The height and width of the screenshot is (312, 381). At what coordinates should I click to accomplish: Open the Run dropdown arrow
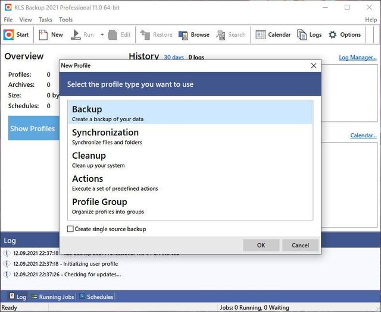click(x=102, y=34)
